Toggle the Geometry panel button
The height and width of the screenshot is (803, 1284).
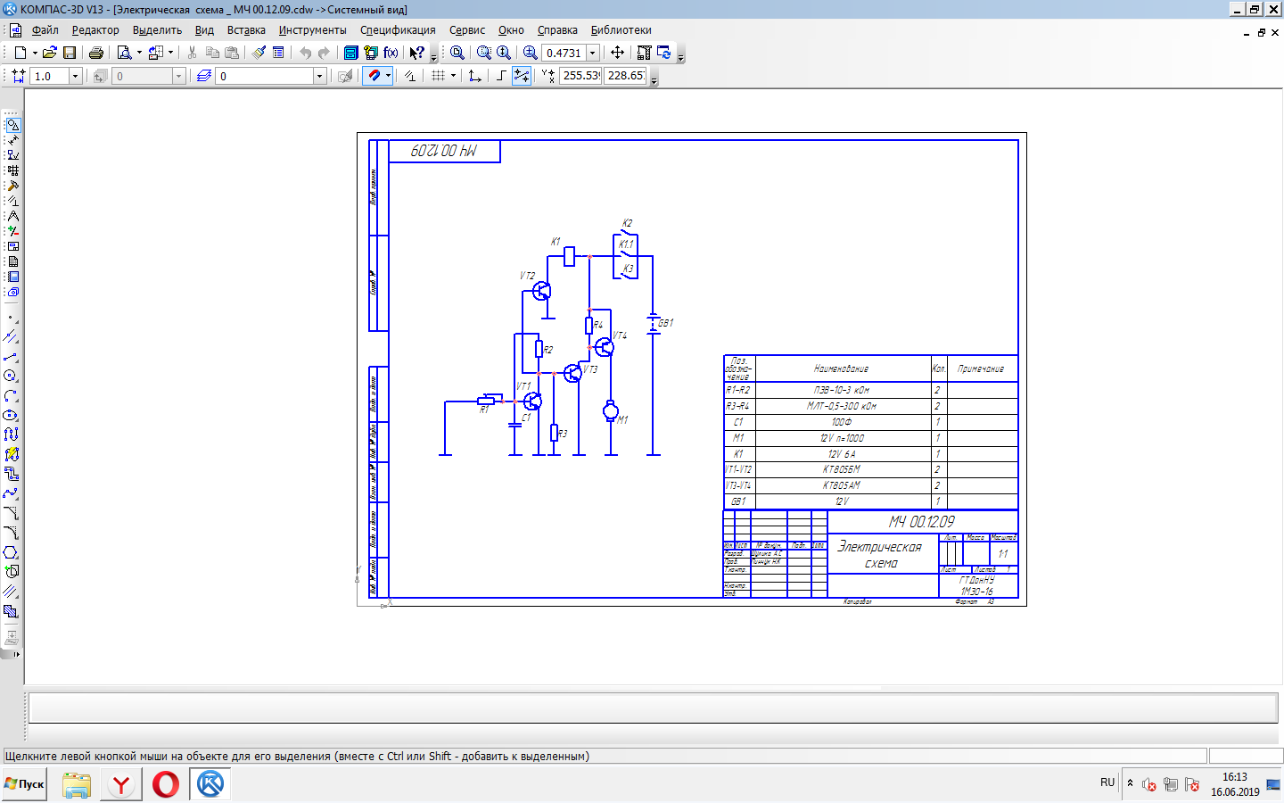tap(12, 125)
